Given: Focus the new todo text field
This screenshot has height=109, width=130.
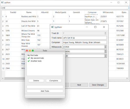Looking at the screenshot, I should 45,87.
